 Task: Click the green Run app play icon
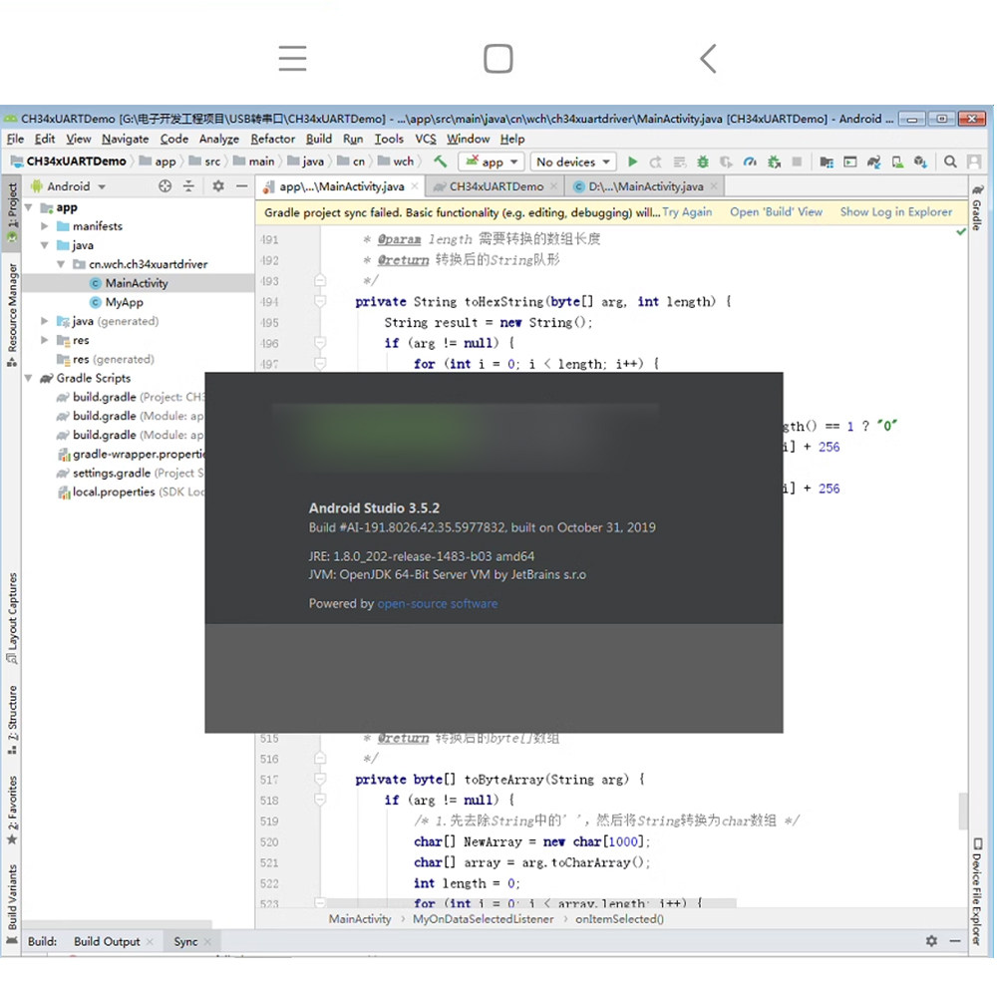632,162
